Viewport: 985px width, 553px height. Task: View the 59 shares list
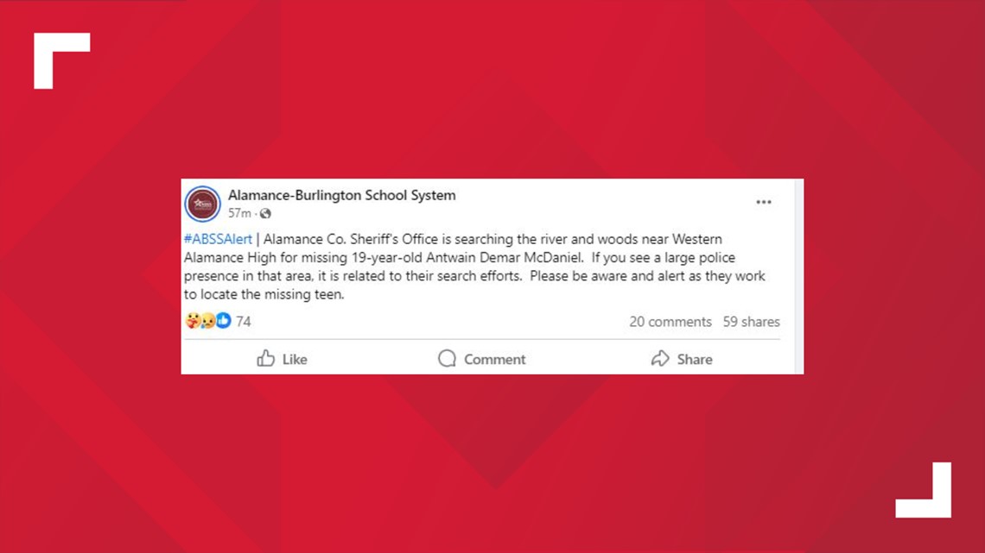pyautogui.click(x=752, y=322)
